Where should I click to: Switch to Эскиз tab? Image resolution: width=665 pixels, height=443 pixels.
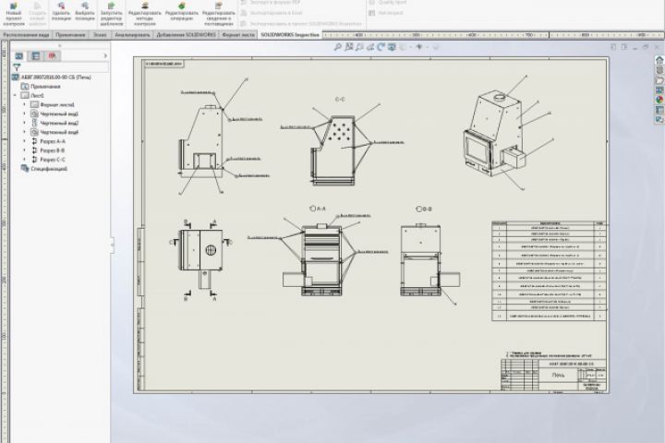[100, 35]
